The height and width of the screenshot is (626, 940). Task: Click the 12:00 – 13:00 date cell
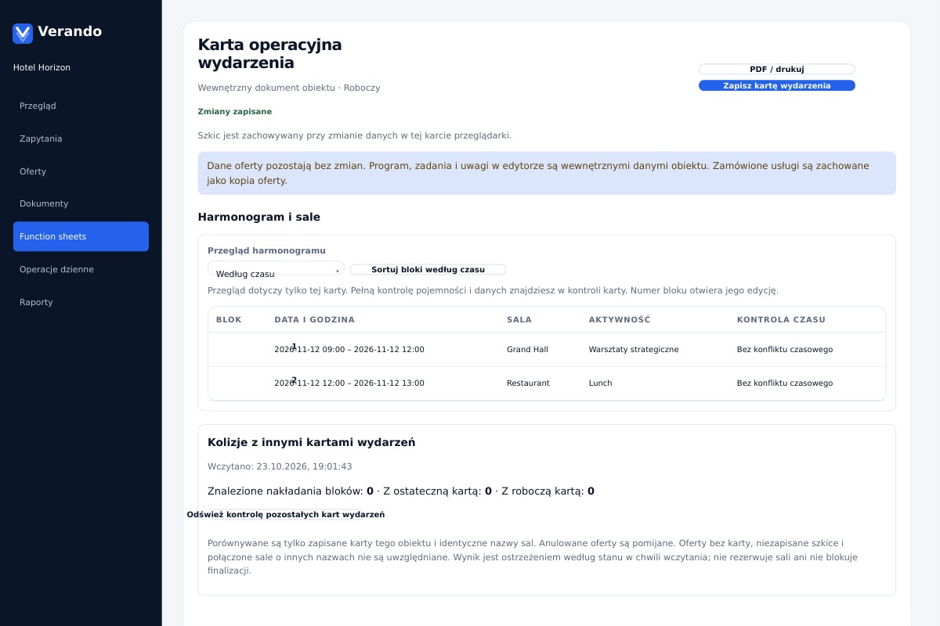coord(349,383)
